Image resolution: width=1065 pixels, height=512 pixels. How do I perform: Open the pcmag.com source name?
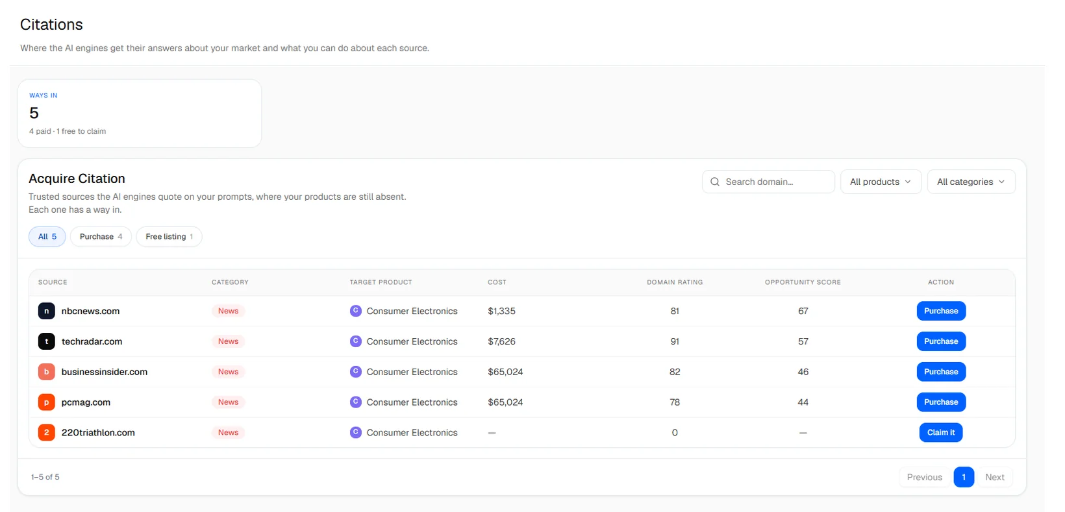(x=86, y=402)
